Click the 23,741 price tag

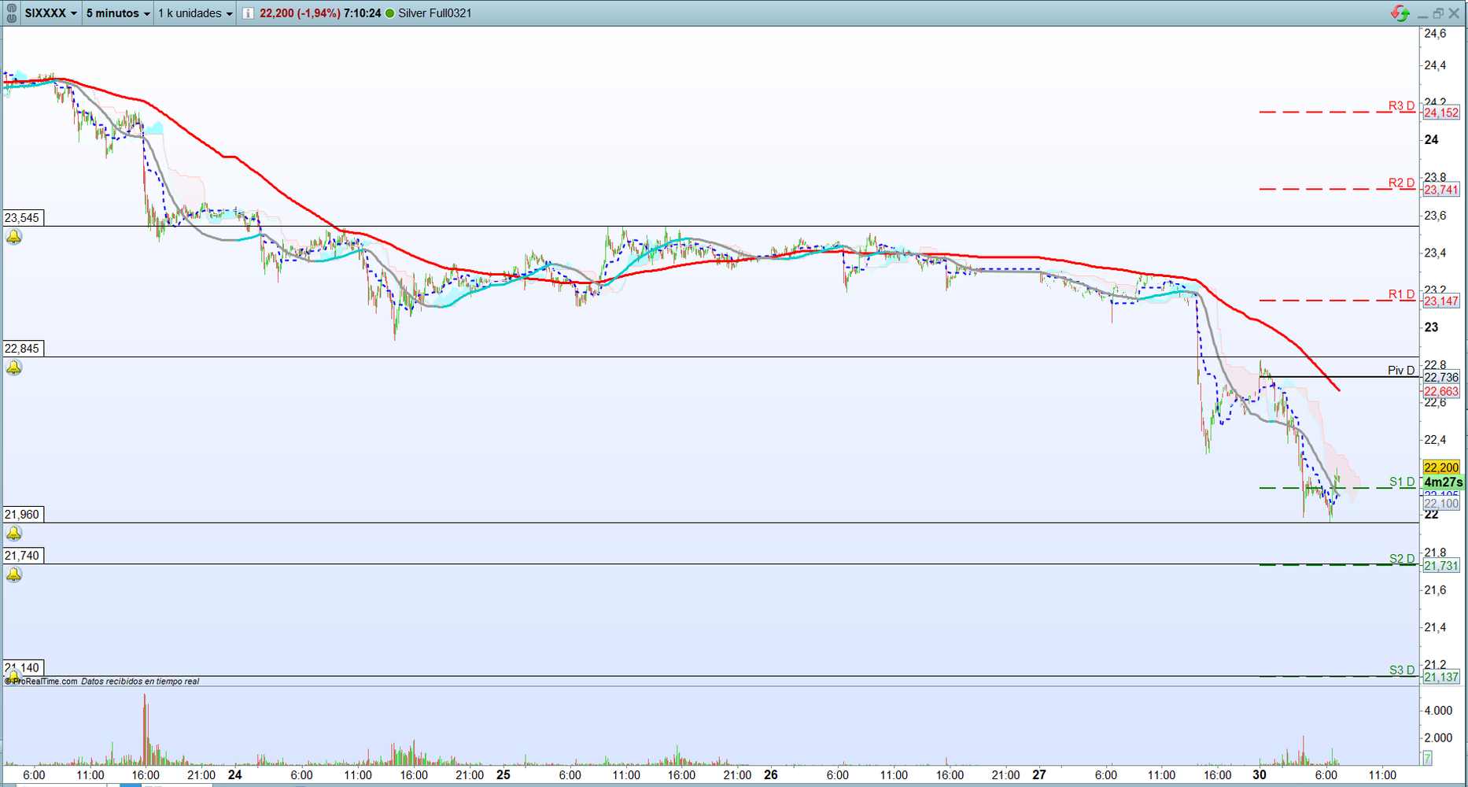1441,190
